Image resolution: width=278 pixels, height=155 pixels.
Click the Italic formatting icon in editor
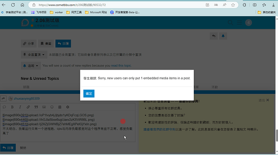(20, 107)
